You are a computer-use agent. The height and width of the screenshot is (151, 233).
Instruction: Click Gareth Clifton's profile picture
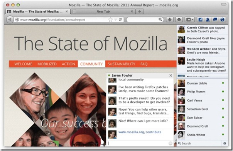(x=181, y=29)
